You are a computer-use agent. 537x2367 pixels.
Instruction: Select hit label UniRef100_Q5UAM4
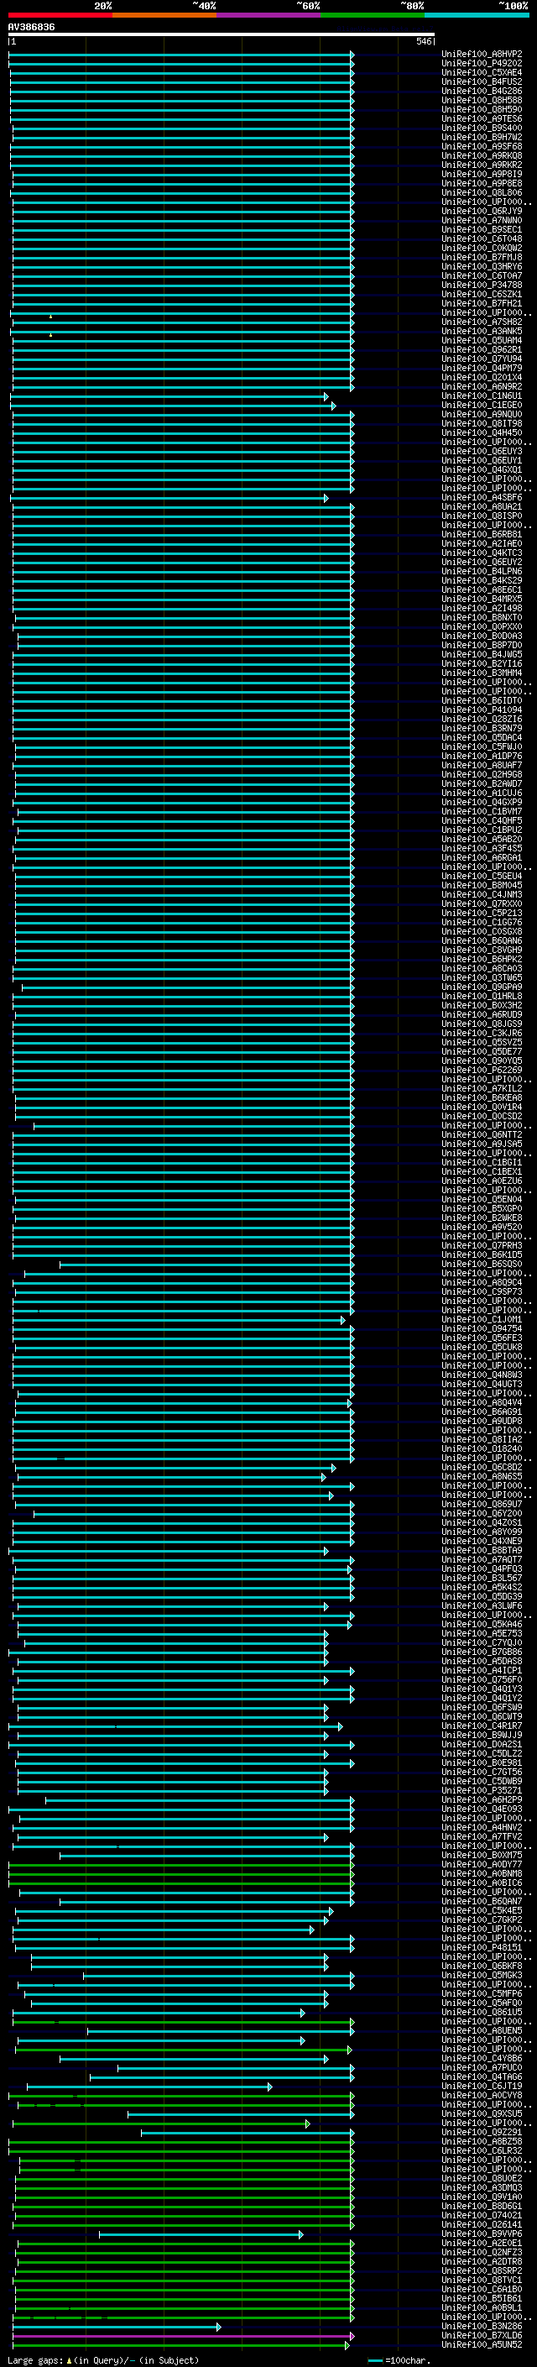coord(482,341)
